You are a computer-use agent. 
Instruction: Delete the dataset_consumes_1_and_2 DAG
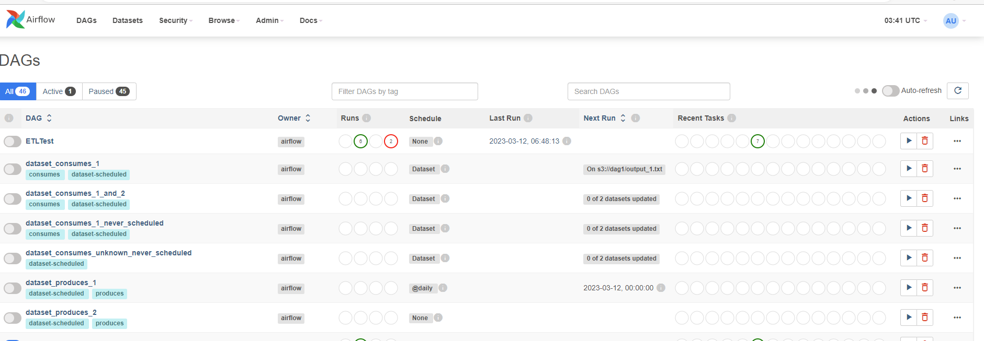click(x=925, y=198)
